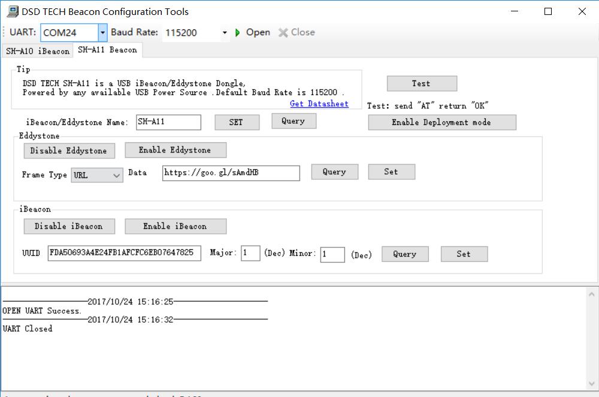Run the Test AT command
The width and height of the screenshot is (599, 397).
tap(421, 83)
